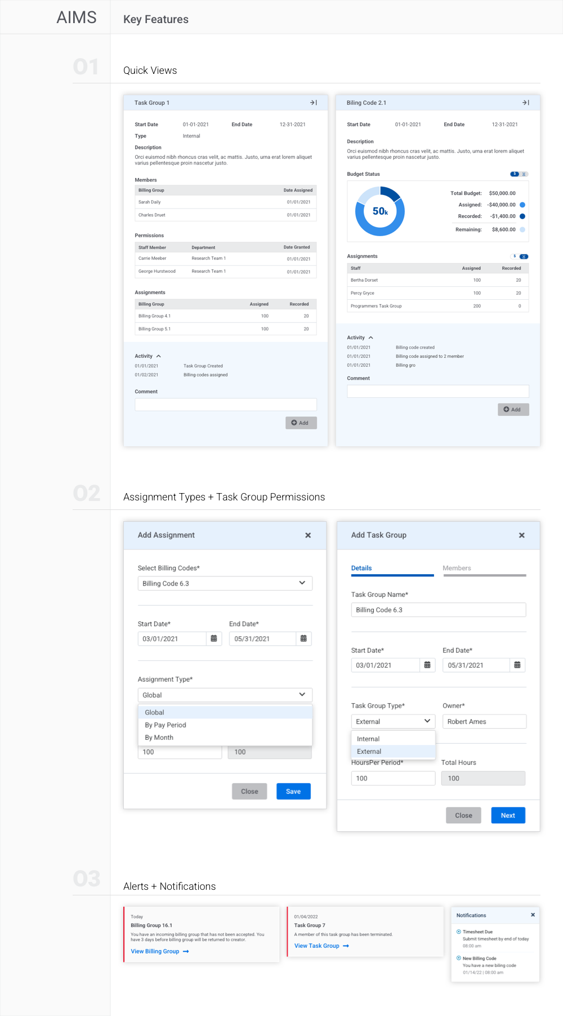Expand the Select Billing Codes dropdown
Screen dimensions: 563x1016
302,583
